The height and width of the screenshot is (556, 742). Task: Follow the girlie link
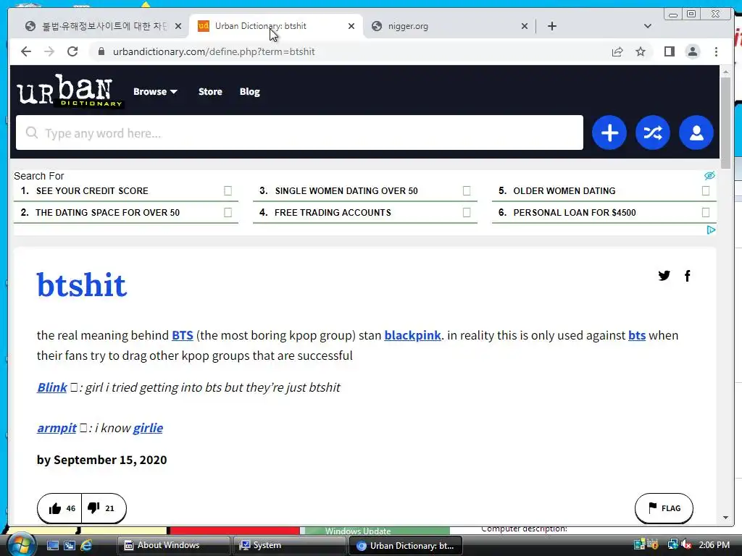point(148,428)
